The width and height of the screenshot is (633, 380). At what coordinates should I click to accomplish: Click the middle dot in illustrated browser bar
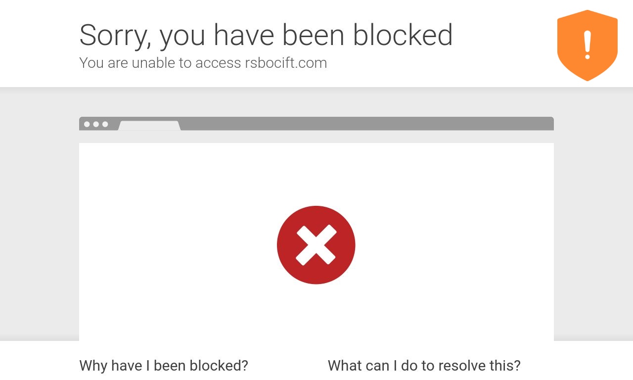(96, 124)
